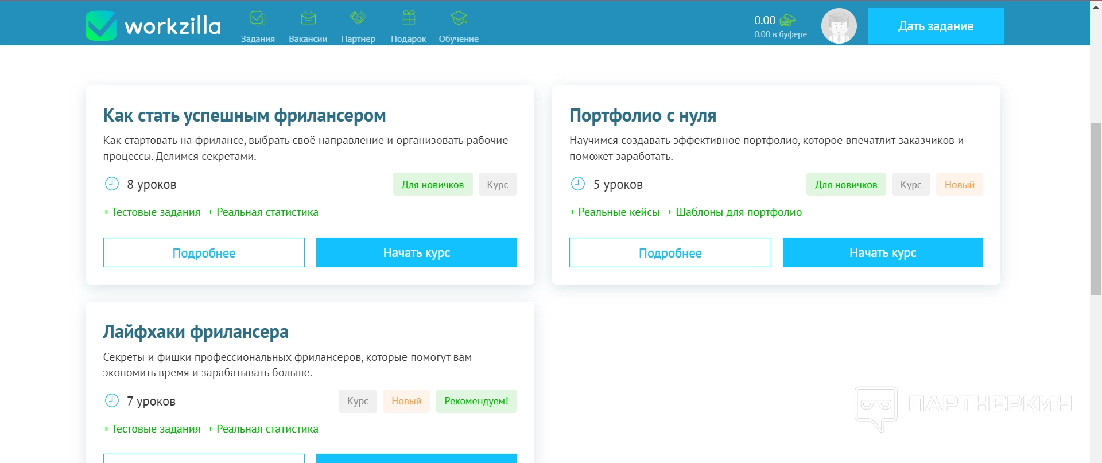Click Тестовые задания on Лайфхаки card
This screenshot has height=463, width=1102.
(152, 429)
